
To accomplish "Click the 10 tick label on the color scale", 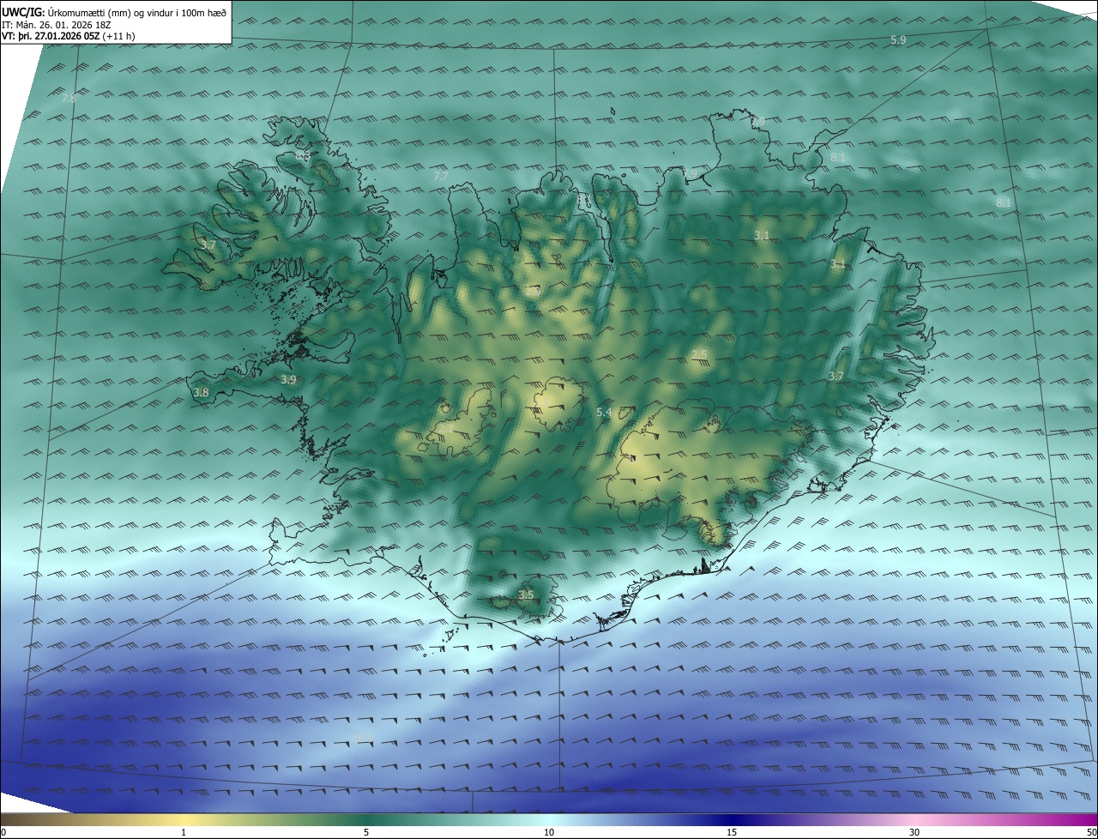I will click(x=549, y=832).
